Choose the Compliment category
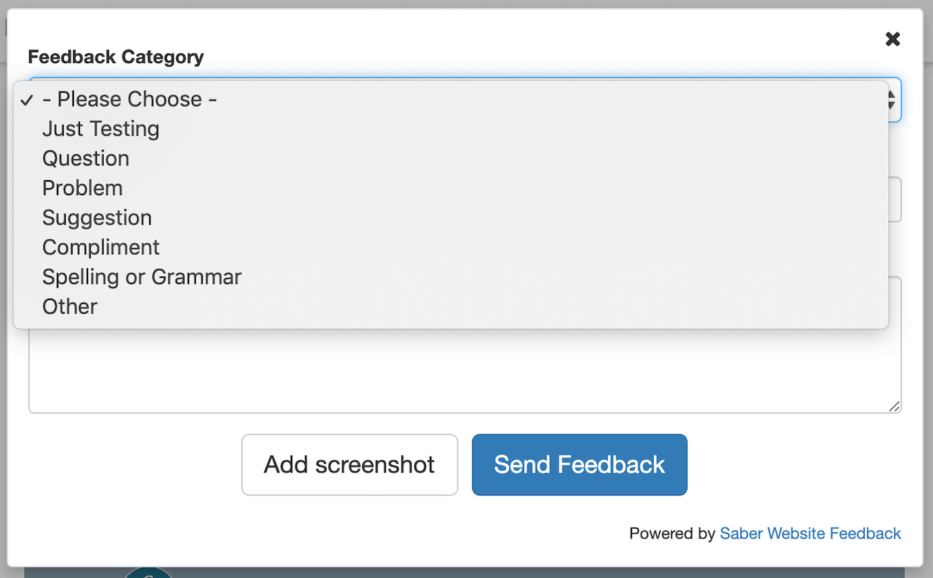The image size is (933, 578). (100, 247)
